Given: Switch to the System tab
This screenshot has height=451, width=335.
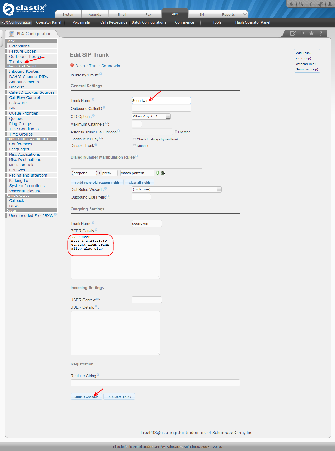Looking at the screenshot, I should click(68, 14).
